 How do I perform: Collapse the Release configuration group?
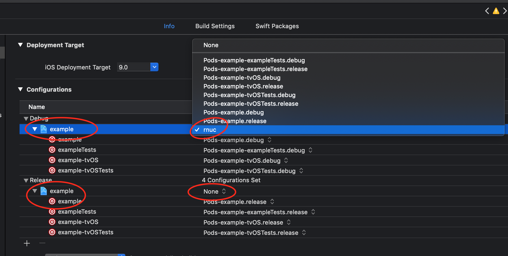[x=26, y=180]
